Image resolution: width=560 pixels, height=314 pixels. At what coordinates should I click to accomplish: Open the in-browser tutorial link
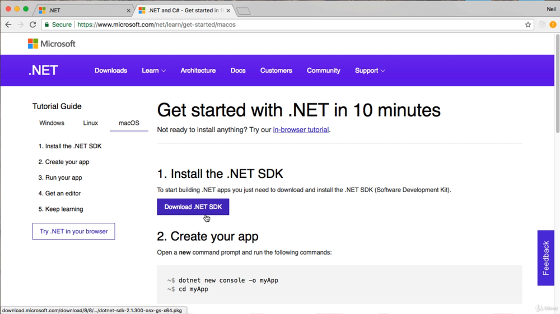click(301, 130)
